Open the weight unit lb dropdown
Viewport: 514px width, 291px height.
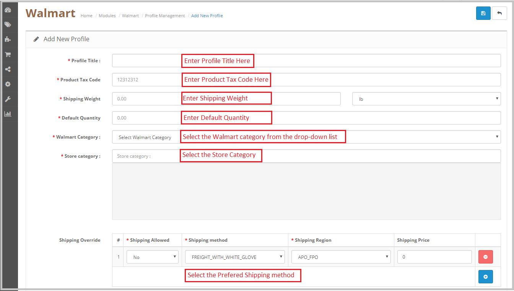click(426, 99)
